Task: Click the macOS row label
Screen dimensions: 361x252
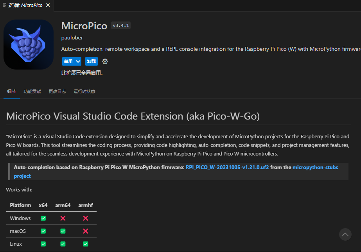Action: [x=18, y=231]
